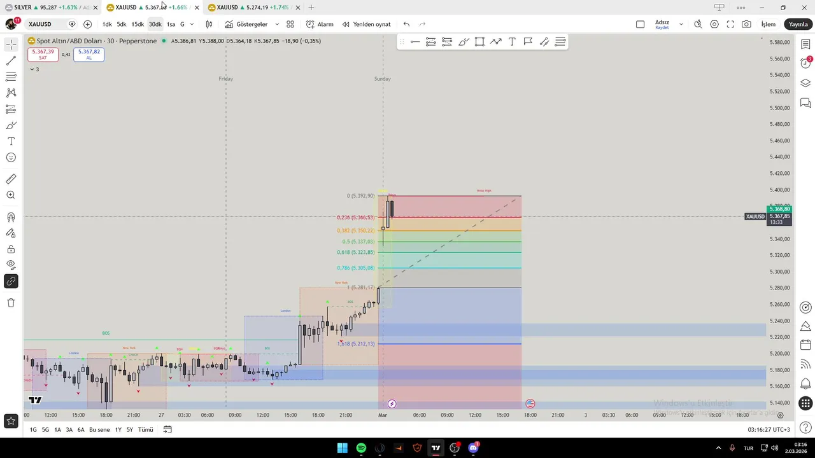Take a chart snapshot with camera
The height and width of the screenshot is (458, 815).
tap(746, 24)
